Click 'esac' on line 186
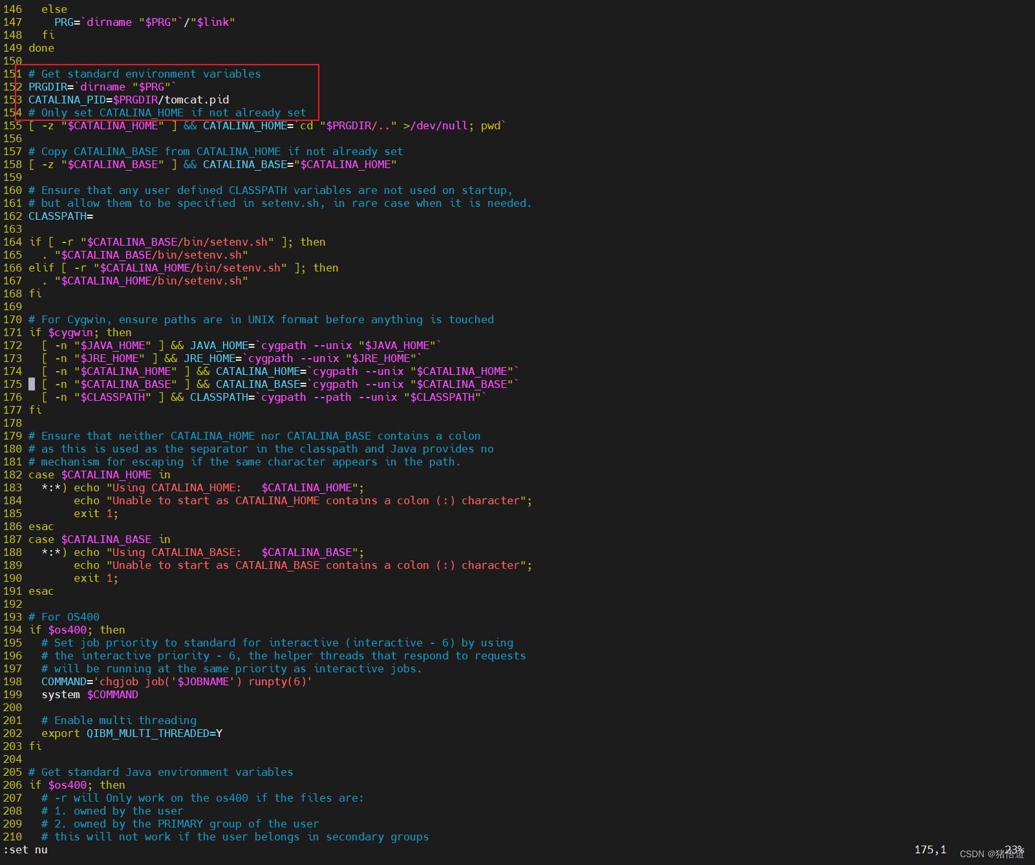Image resolution: width=1035 pixels, height=865 pixels. coord(41,526)
